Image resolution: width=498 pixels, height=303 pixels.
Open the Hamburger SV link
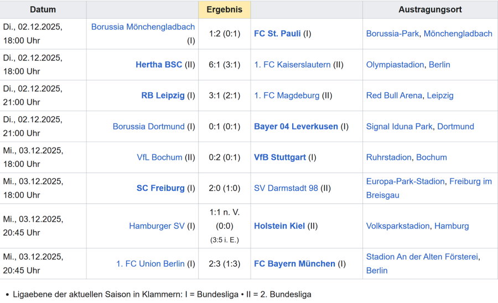coord(157,226)
